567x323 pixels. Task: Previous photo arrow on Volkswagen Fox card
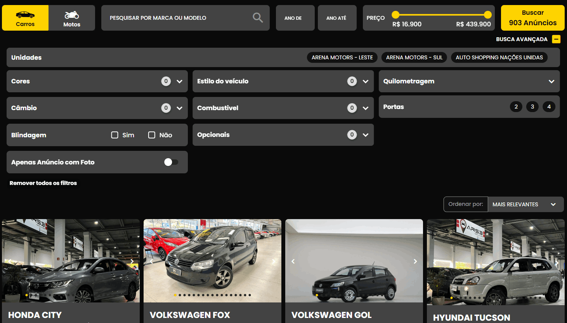point(151,261)
